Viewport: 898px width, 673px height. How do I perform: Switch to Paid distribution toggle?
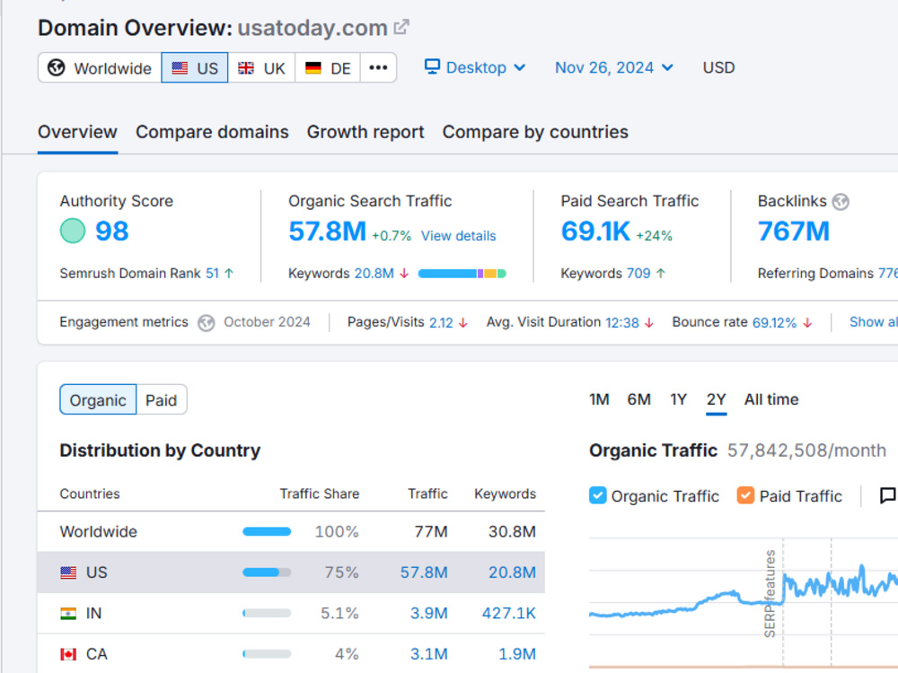tap(162, 399)
